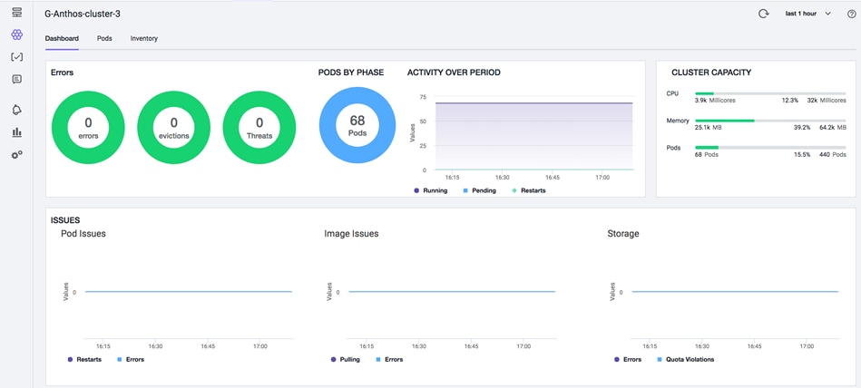Open the message panel sidebar icon
This screenshot has height=388, width=861.
[x=17, y=80]
